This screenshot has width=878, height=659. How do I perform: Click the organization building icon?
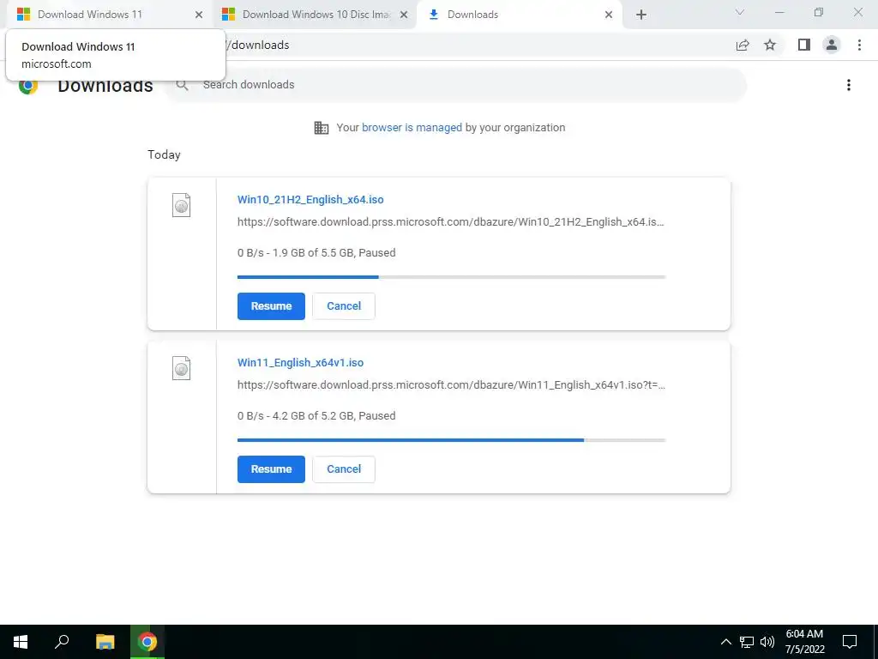click(322, 128)
